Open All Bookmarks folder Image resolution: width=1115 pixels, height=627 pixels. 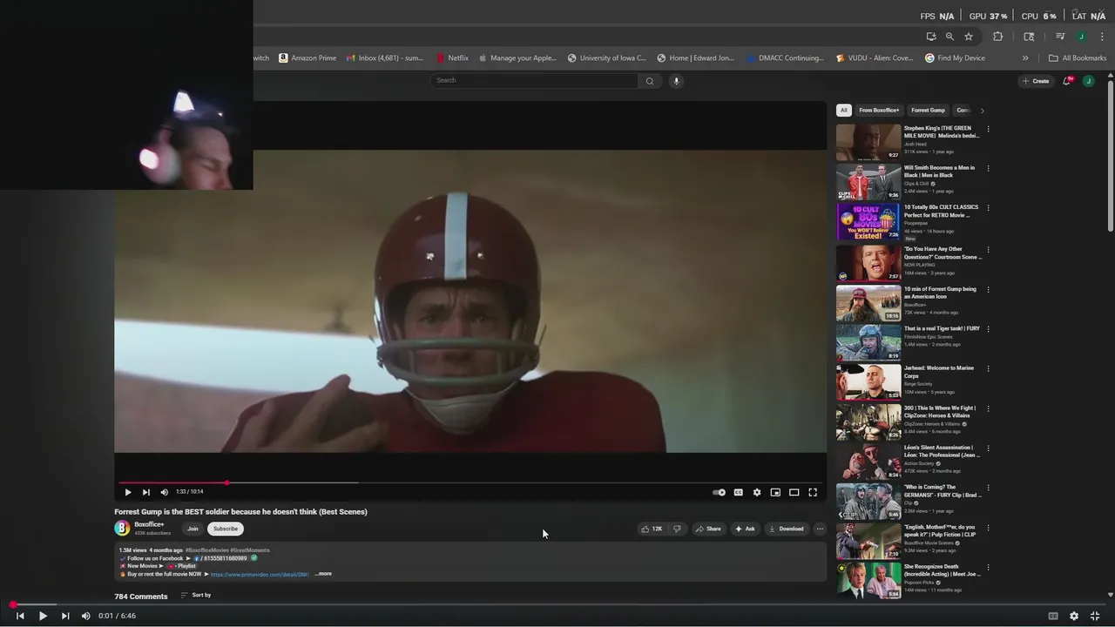(x=1078, y=58)
